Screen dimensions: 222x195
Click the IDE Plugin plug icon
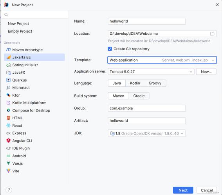pyautogui.click(x=8, y=148)
